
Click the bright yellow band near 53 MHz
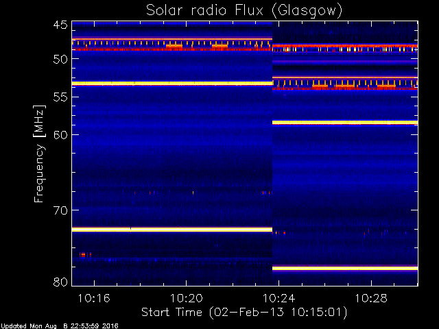172,83
